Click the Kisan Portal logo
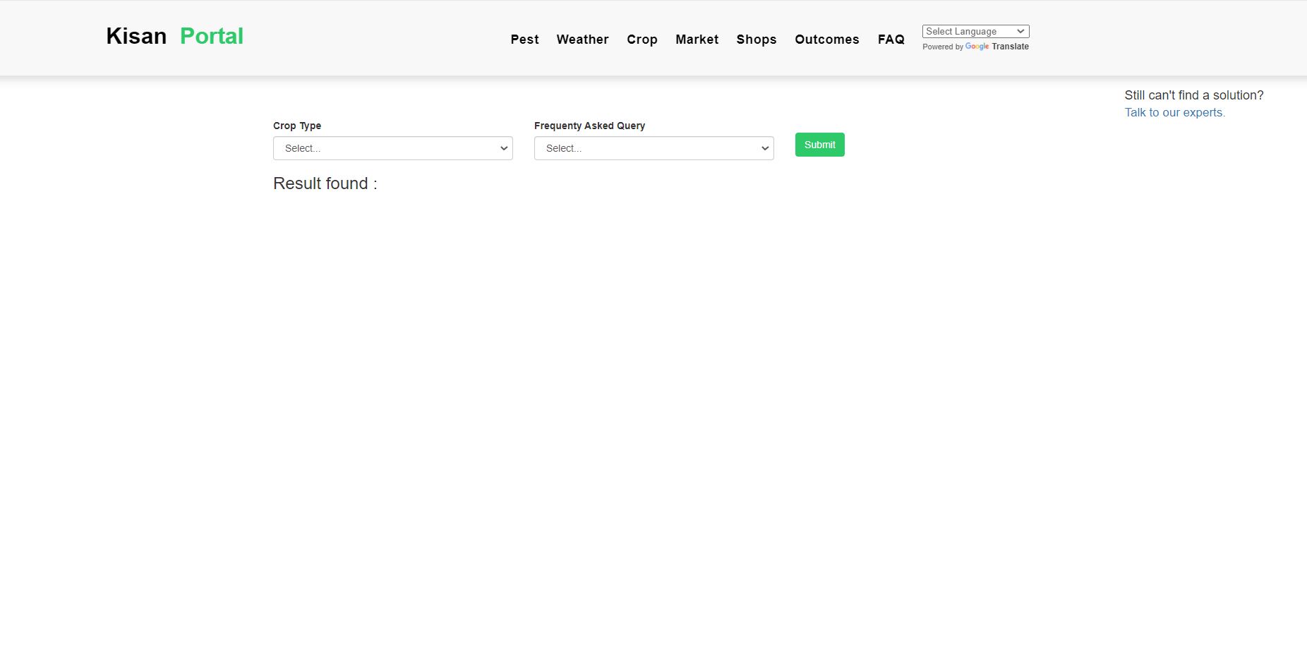The height and width of the screenshot is (659, 1307). coord(174,36)
